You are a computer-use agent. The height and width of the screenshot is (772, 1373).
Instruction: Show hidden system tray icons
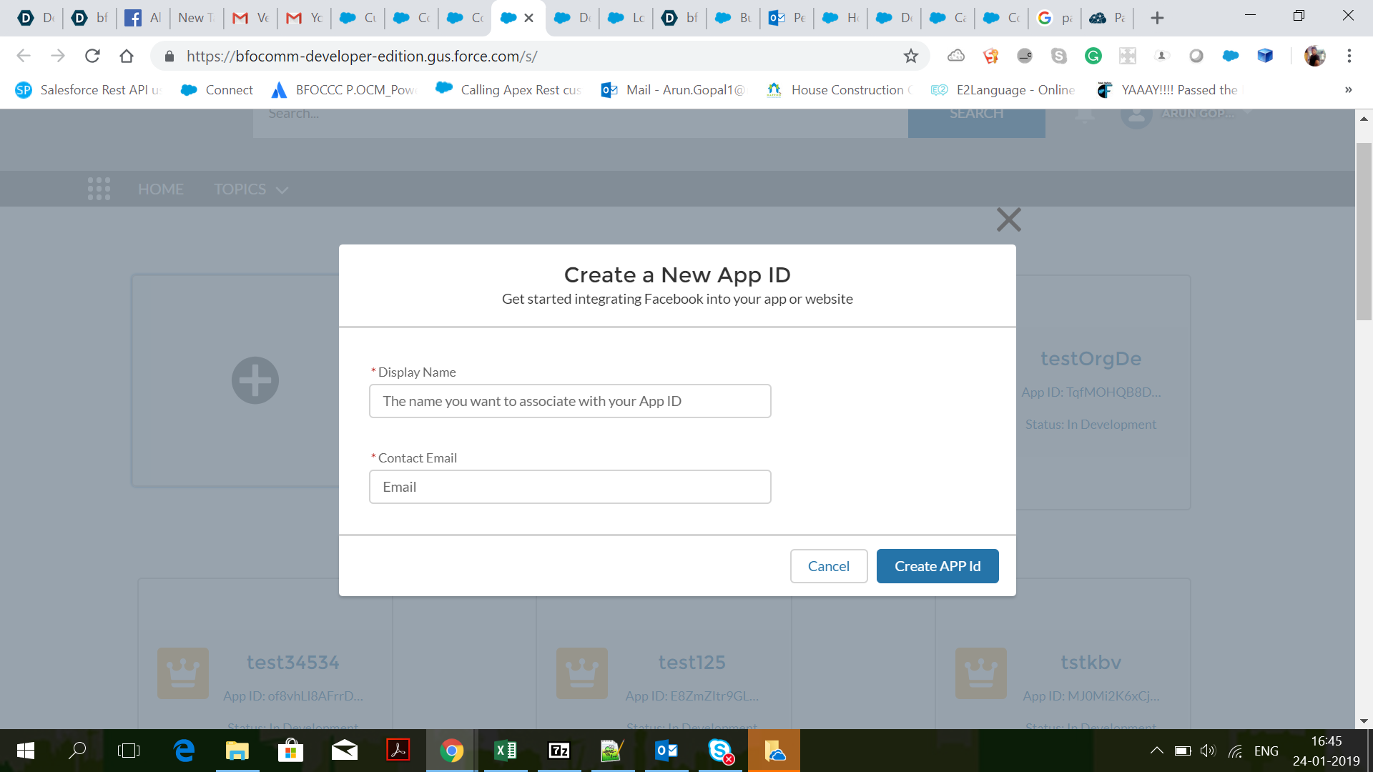point(1156,751)
